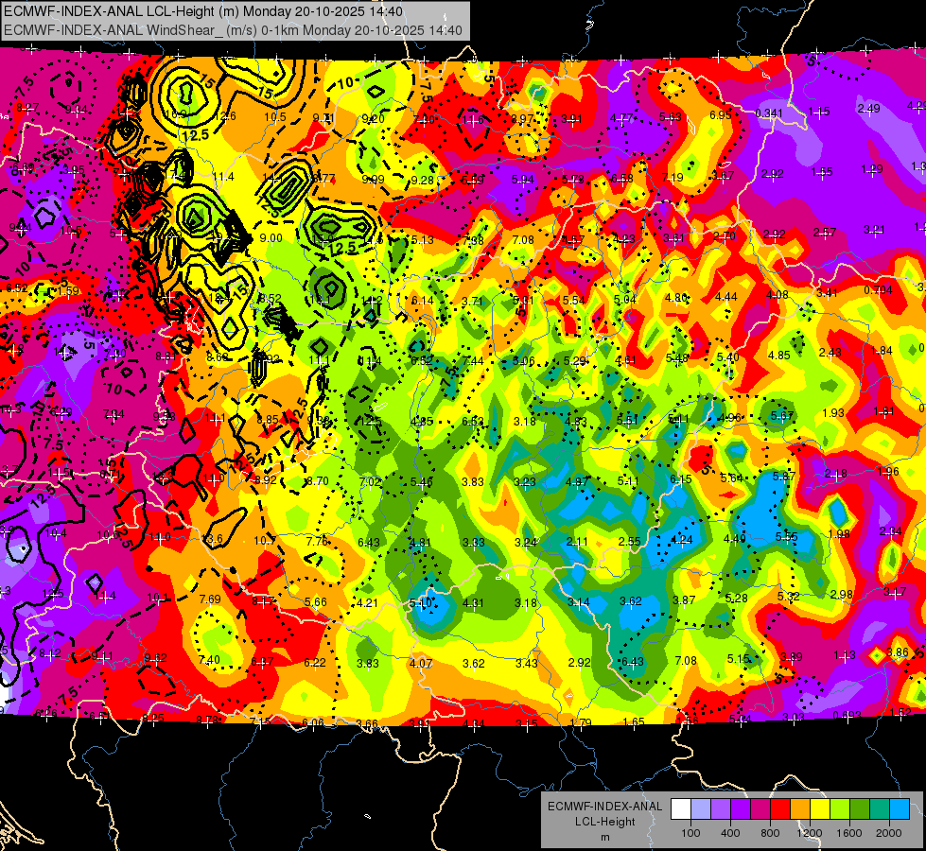Click the grid value '5.13'
The image size is (926, 851).
pyautogui.click(x=422, y=240)
